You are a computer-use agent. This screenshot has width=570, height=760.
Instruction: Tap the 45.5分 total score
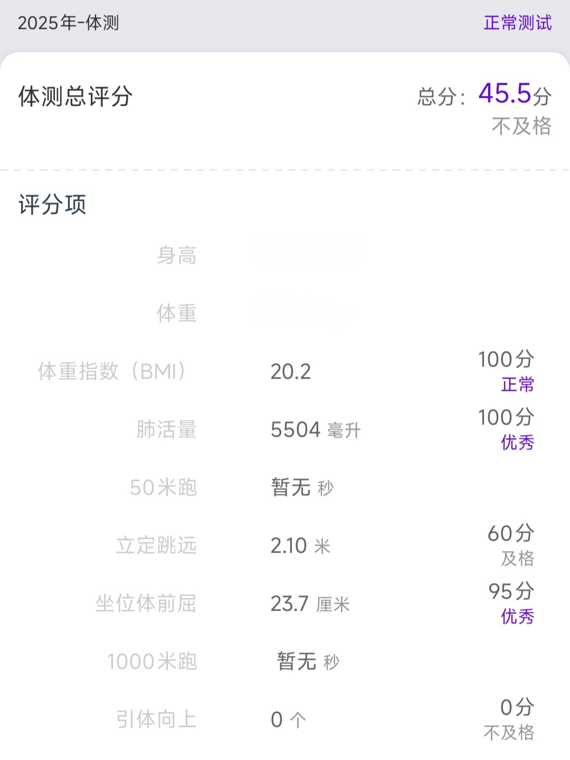(x=514, y=94)
